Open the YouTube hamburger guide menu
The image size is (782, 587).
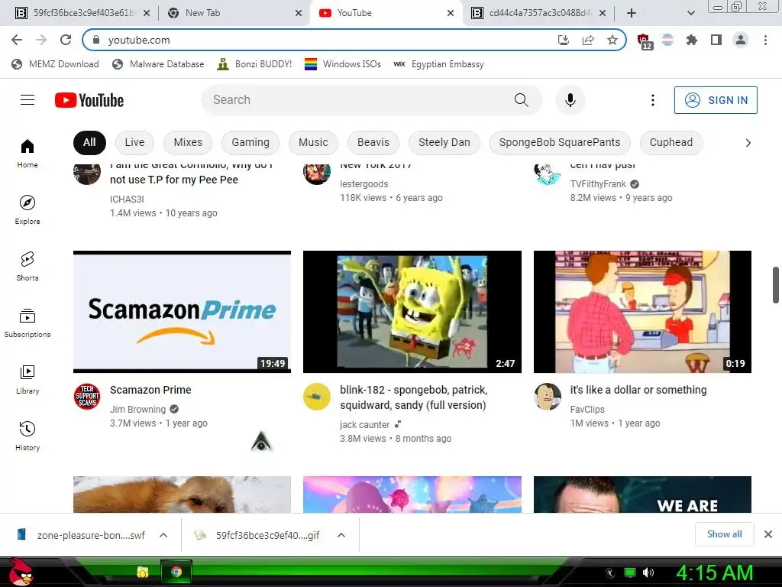click(x=27, y=100)
